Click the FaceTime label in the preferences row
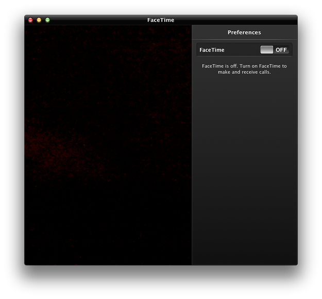 tap(212, 50)
